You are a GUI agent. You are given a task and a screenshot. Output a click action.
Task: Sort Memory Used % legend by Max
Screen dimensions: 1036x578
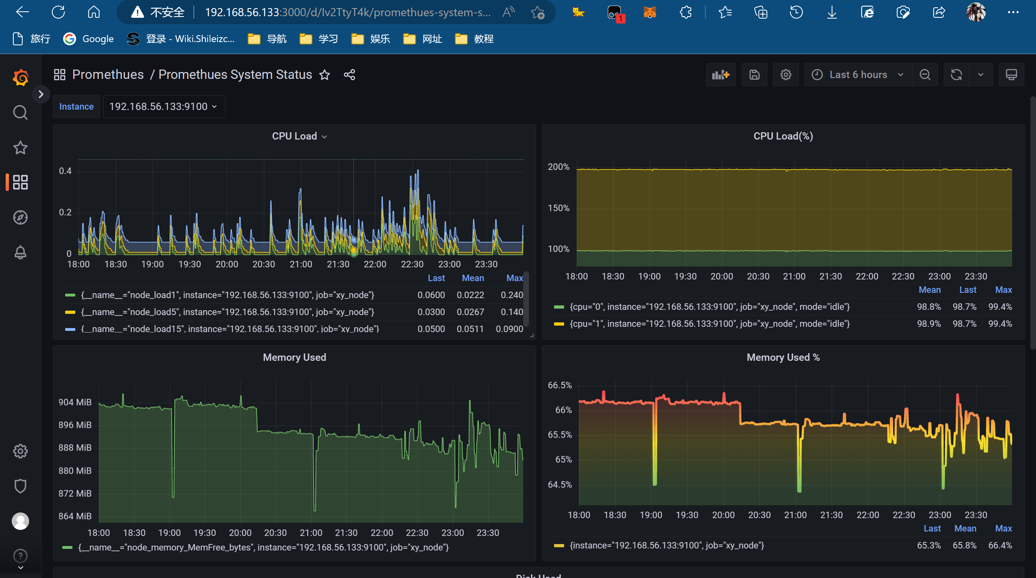pos(1004,529)
